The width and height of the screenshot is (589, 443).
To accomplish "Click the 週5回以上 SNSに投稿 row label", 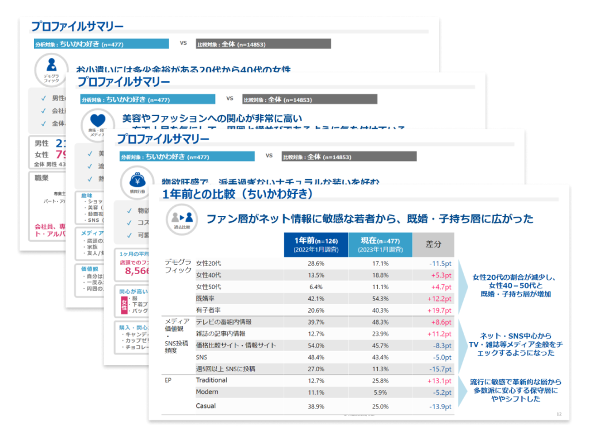I will click(x=225, y=368).
